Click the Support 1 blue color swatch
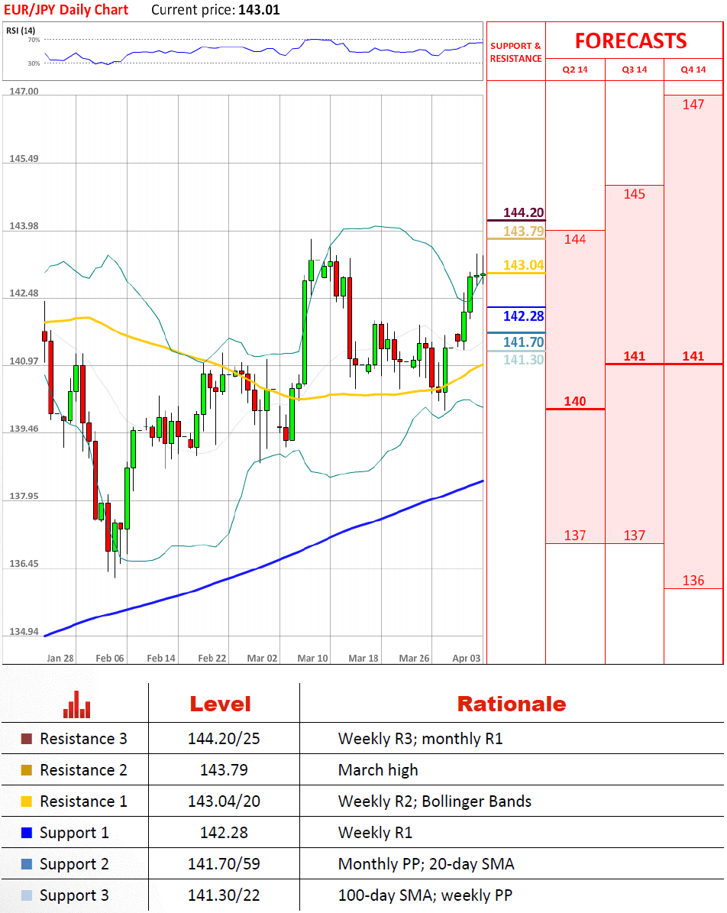This screenshot has width=727, height=913. [x=26, y=833]
